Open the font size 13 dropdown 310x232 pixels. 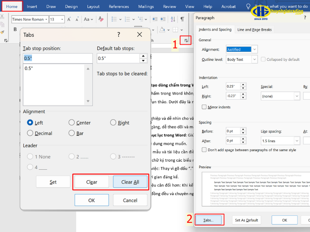(x=62, y=19)
